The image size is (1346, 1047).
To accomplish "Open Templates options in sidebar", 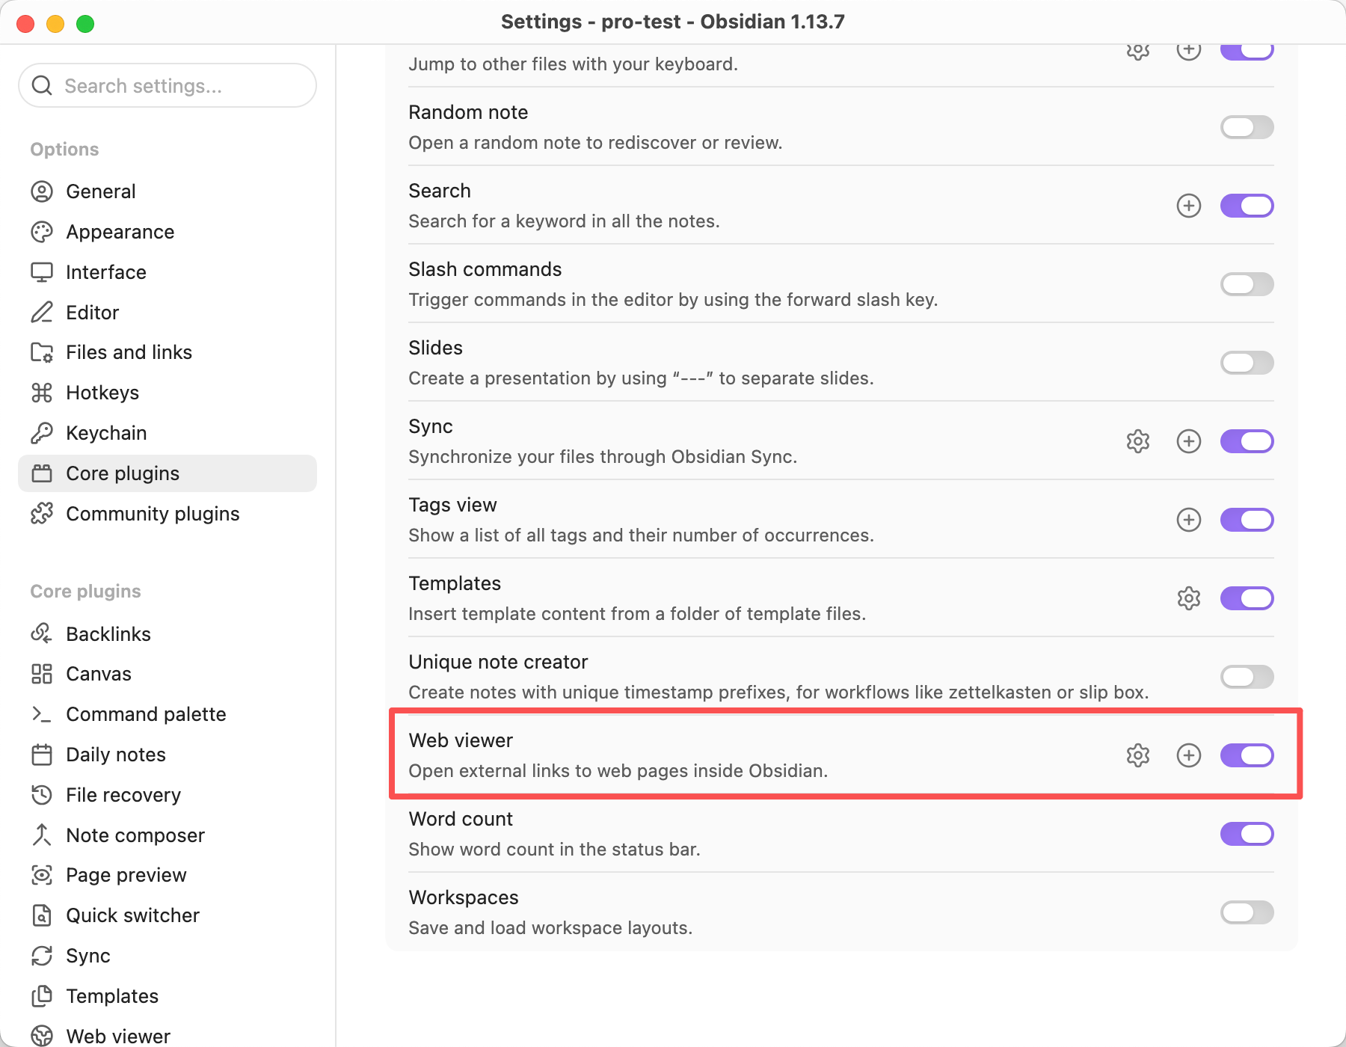I will pyautogui.click(x=168, y=996).
